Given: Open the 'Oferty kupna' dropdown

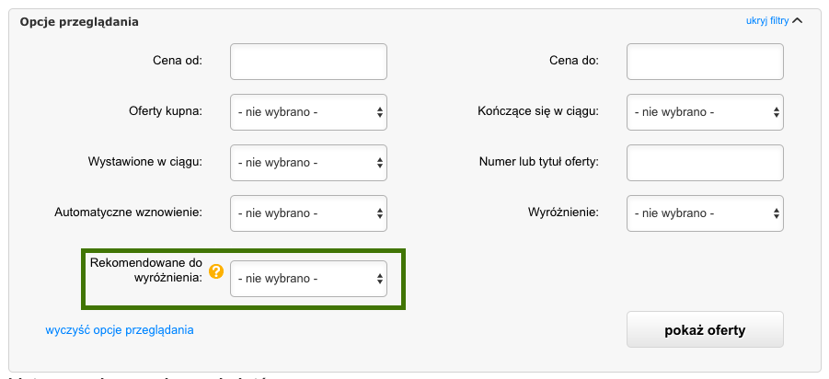Looking at the screenshot, I should [309, 112].
